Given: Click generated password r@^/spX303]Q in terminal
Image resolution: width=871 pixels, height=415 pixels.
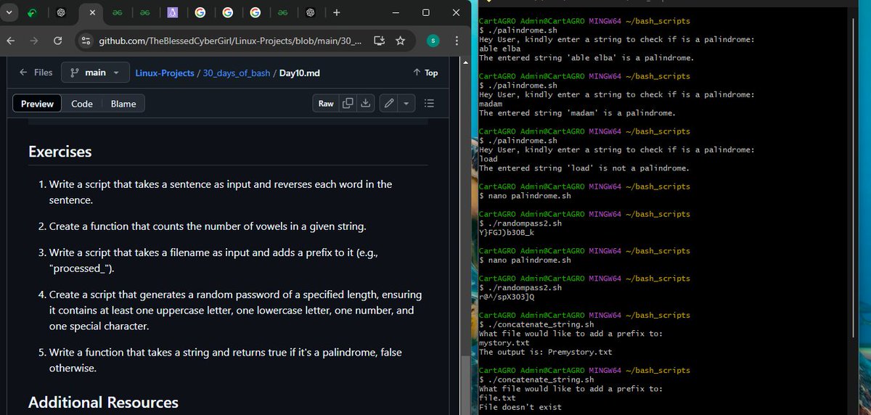Looking at the screenshot, I should tap(507, 297).
